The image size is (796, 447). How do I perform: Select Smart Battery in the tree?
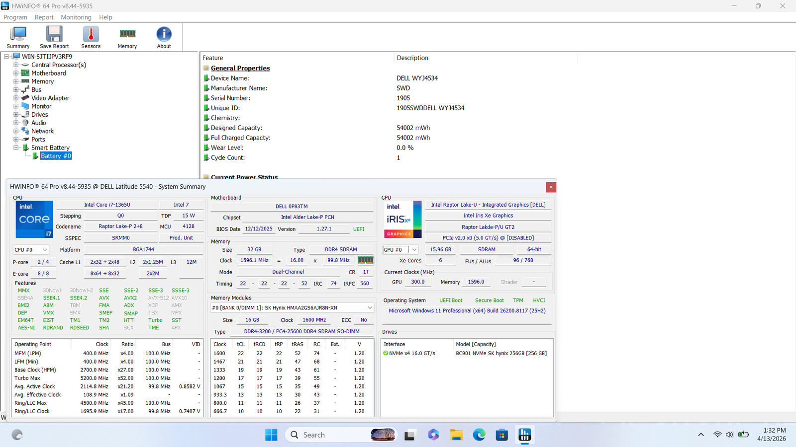tap(50, 148)
